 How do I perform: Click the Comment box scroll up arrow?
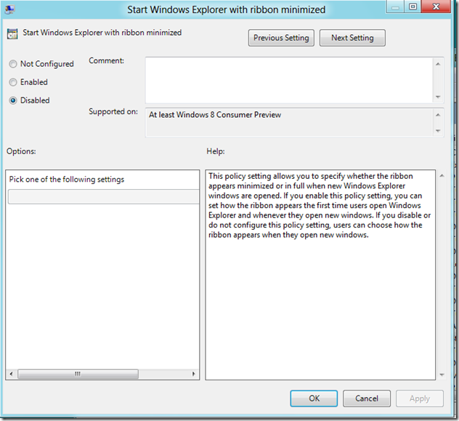(438, 64)
